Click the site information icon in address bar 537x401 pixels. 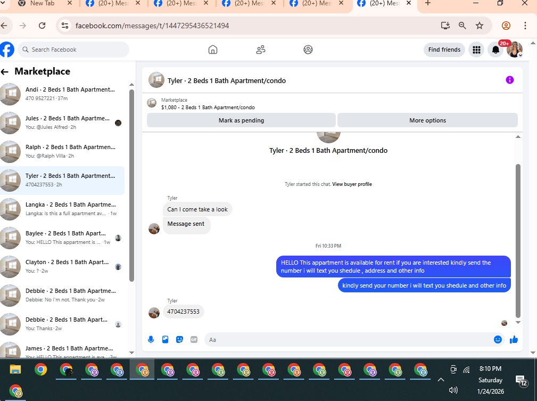[65, 26]
